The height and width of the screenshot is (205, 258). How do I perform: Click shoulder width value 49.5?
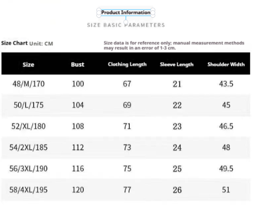[226, 168]
